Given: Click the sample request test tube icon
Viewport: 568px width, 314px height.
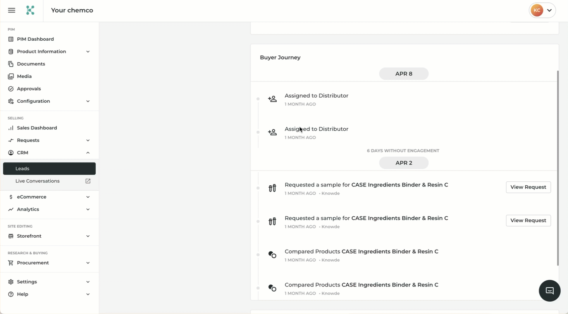Looking at the screenshot, I should point(272,188).
